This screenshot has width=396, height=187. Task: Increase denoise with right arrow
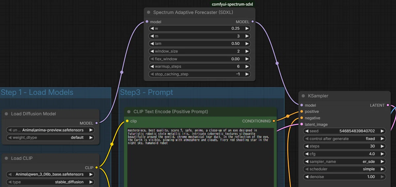(x=382, y=177)
